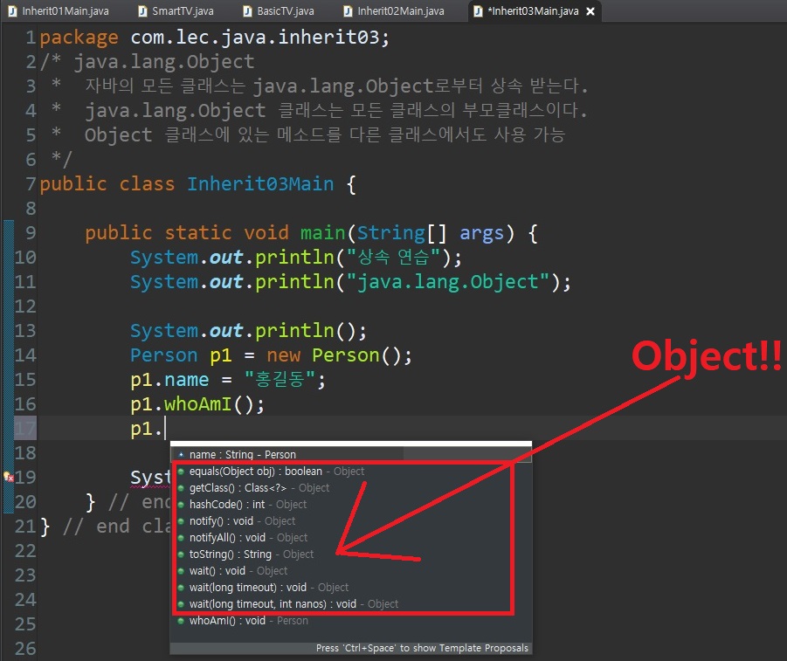Click the green method icon beside wait(long timeout) : void
The height and width of the screenshot is (661, 787).
pyautogui.click(x=181, y=588)
